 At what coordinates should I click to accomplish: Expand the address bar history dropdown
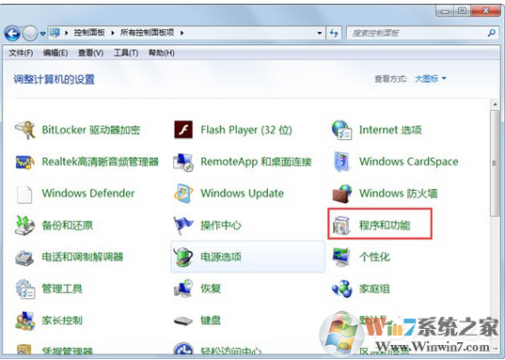(x=320, y=33)
